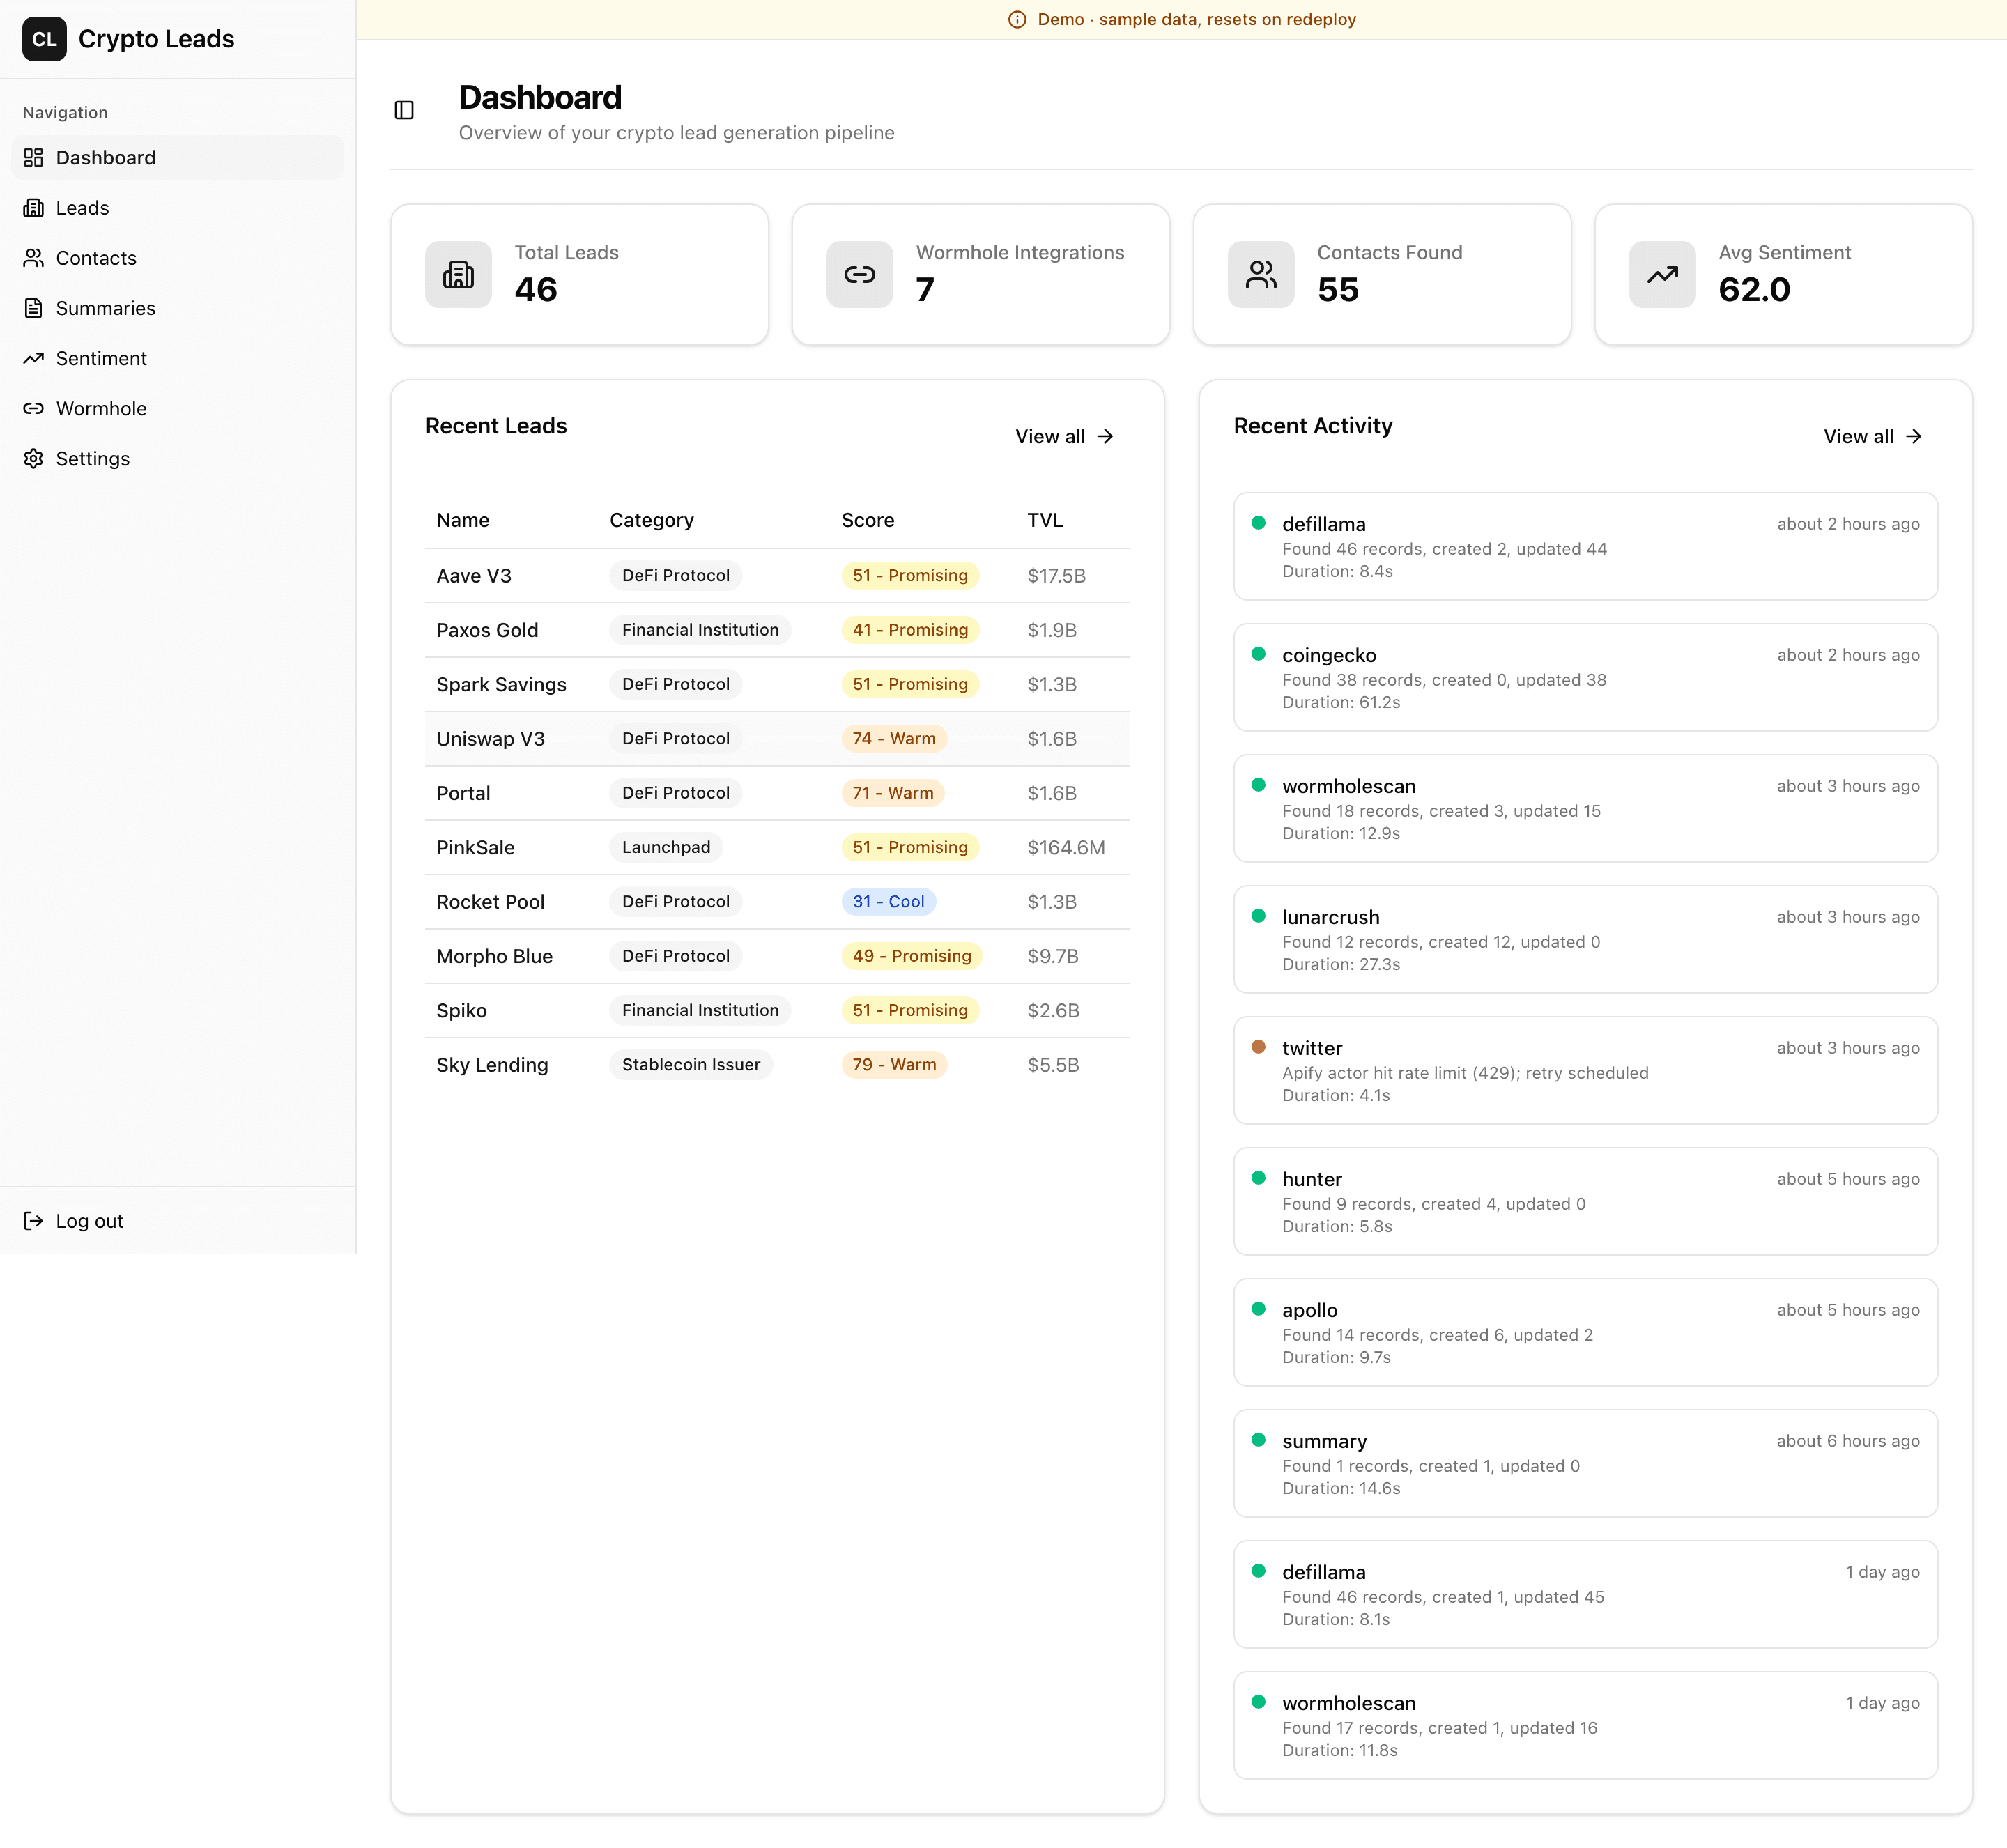Click green status dot for summary
The width and height of the screenshot is (2007, 1848).
tap(1258, 1440)
